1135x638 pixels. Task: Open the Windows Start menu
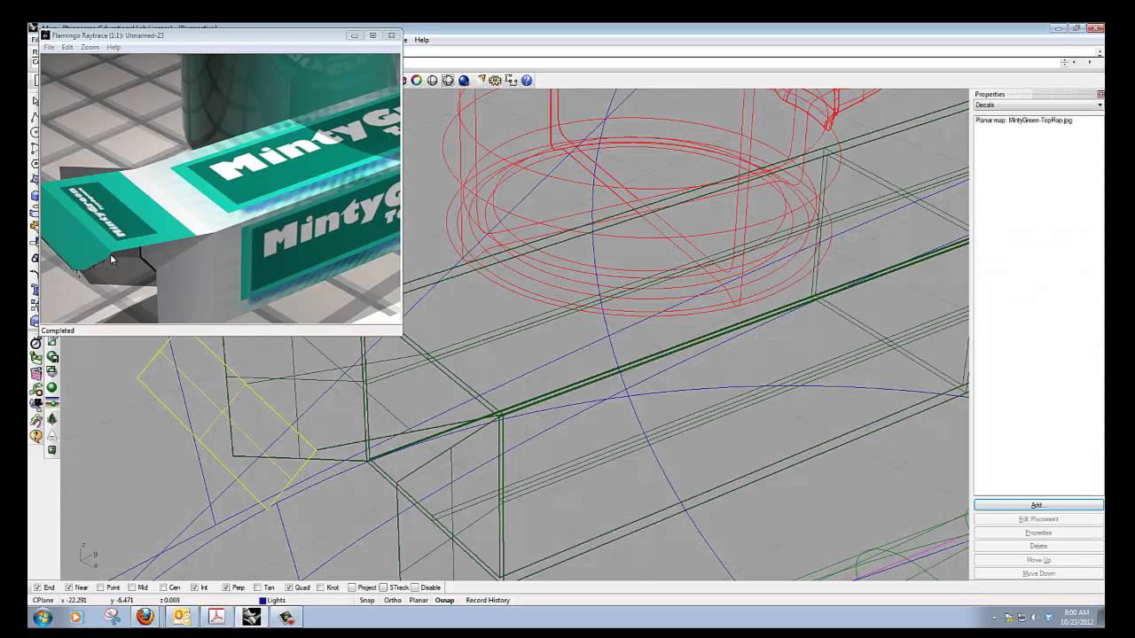tap(42, 617)
